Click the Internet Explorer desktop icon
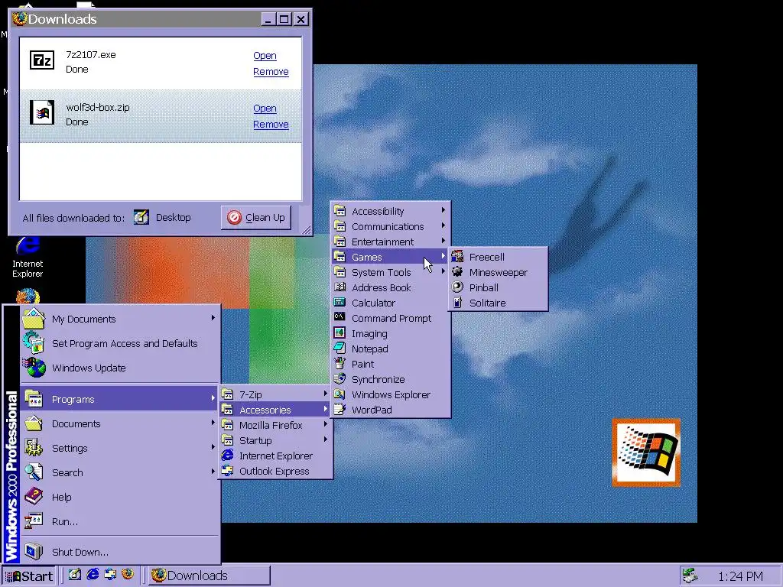This screenshot has height=587, width=783. 28,258
